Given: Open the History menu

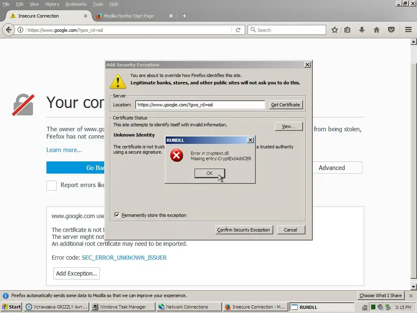Looking at the screenshot, I should [52, 4].
